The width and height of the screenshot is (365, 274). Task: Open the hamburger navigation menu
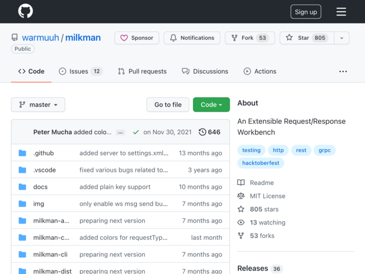341,11
